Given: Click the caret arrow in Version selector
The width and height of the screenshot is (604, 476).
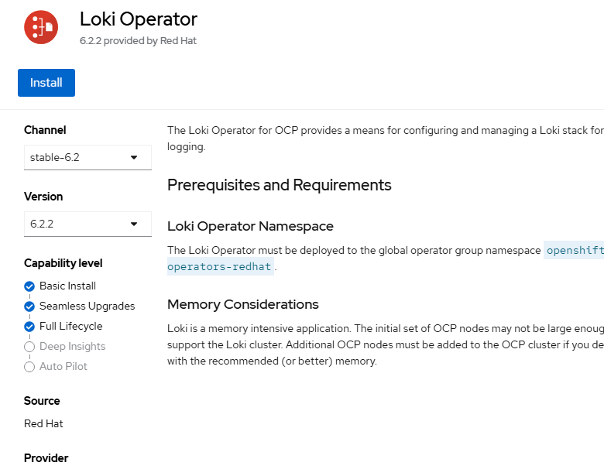Looking at the screenshot, I should pyautogui.click(x=134, y=224).
